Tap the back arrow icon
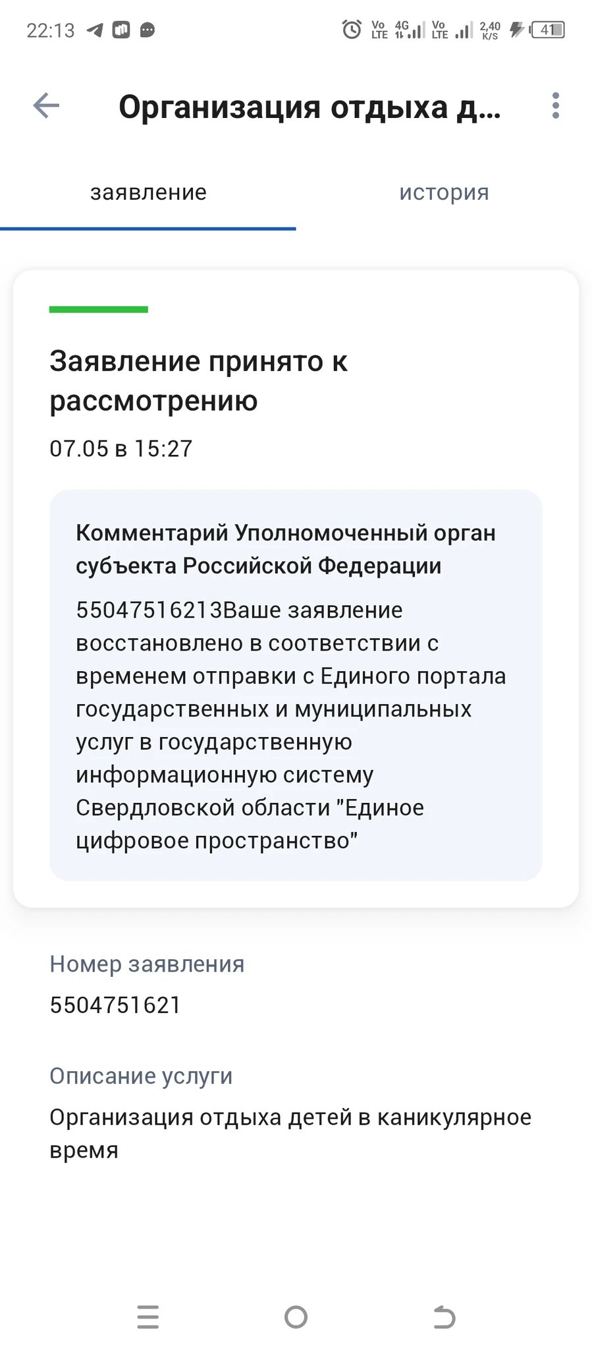The height and width of the screenshot is (1350, 592). click(46, 105)
